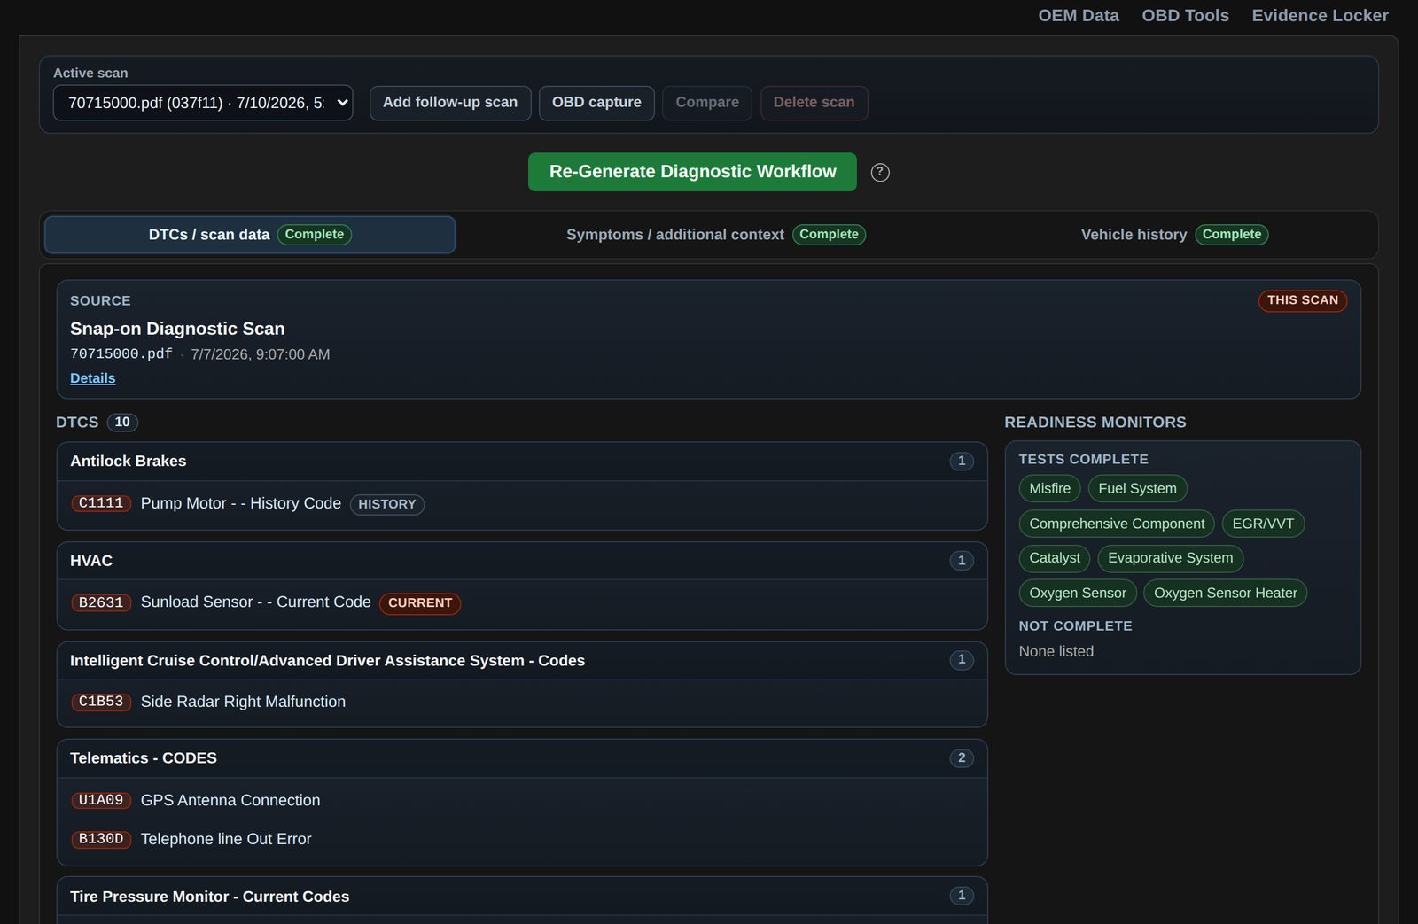The height and width of the screenshot is (924, 1418).
Task: Click the Misfire readiness monitor chip
Action: 1049,489
